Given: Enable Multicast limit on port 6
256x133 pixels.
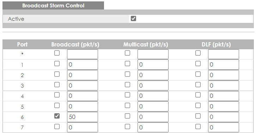Looking at the screenshot, I should [x=127, y=116].
